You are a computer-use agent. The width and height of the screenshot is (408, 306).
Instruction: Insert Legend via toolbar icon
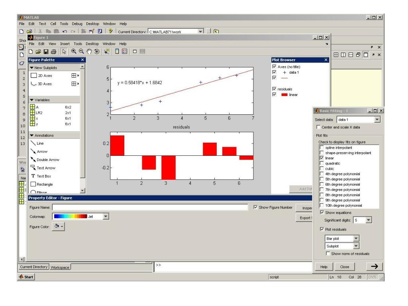125,51
